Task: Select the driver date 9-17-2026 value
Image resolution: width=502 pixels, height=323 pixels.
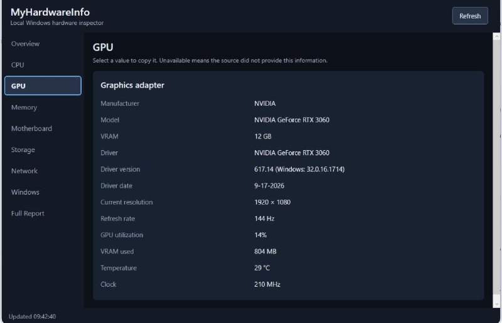Action: point(269,186)
